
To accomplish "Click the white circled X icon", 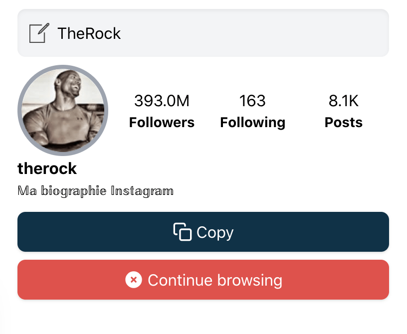I will point(133,280).
